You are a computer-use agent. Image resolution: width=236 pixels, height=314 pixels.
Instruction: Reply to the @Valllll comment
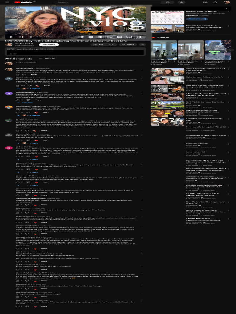[x=44, y=131]
